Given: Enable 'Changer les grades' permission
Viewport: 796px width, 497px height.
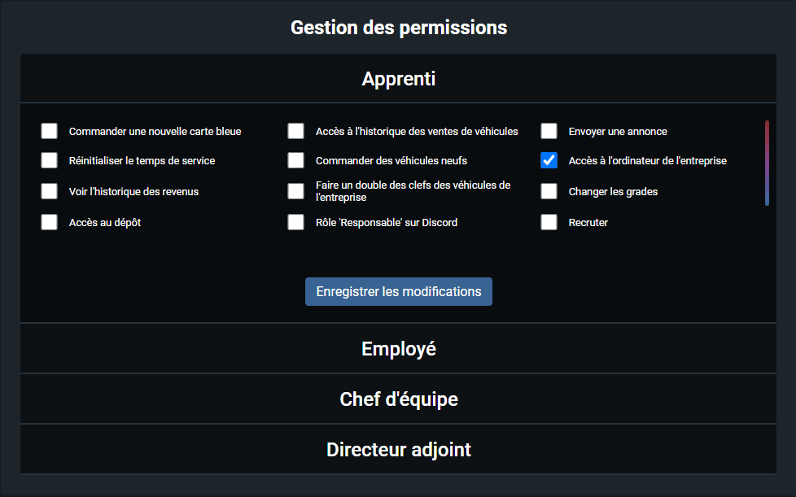Looking at the screenshot, I should [549, 191].
